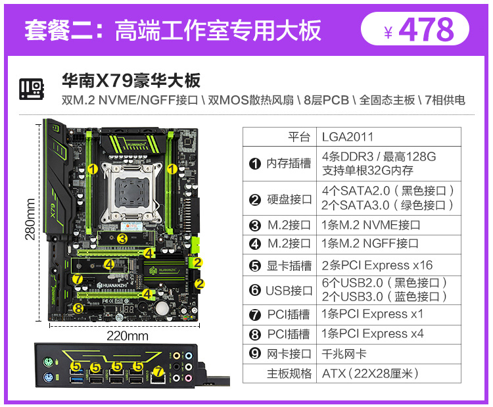
Task: Click the green PS/2 port on the rear I/O panel
Action: pos(48,362)
